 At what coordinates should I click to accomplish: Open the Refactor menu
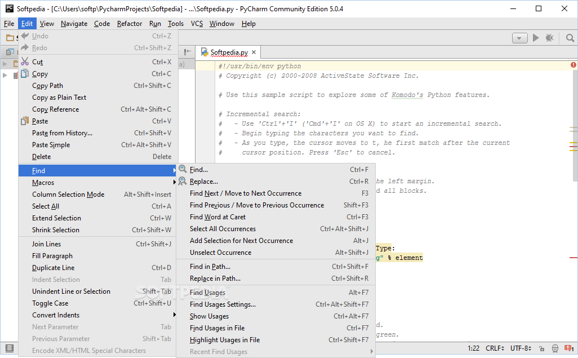point(130,24)
